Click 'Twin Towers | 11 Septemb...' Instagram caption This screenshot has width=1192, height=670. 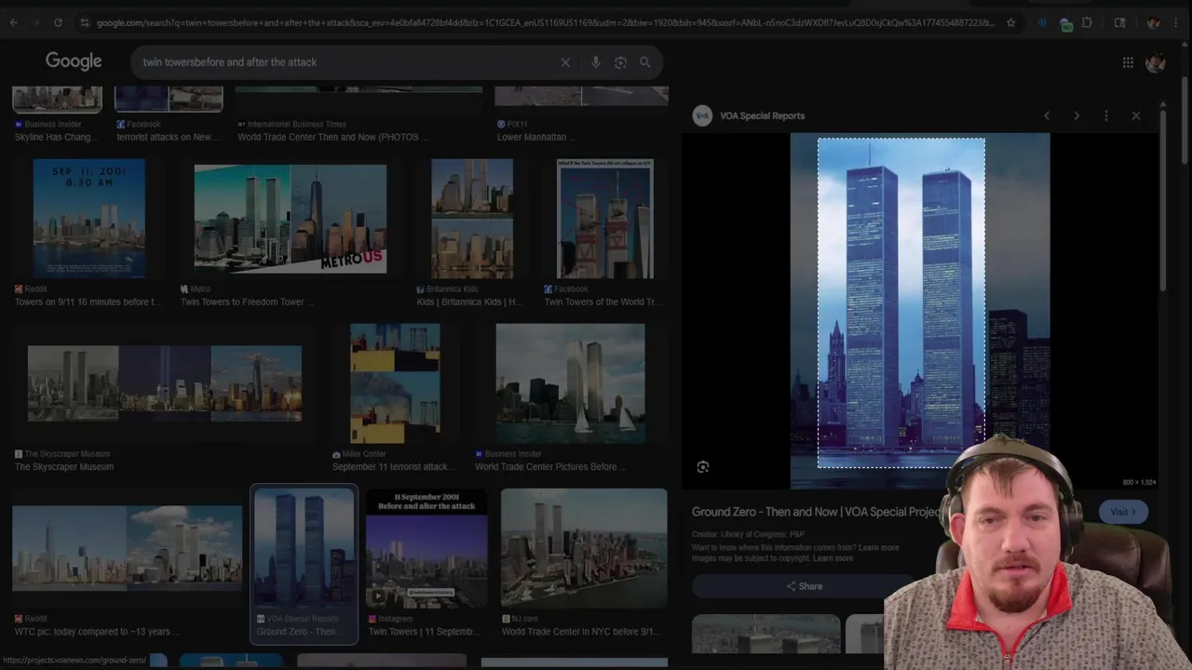click(423, 632)
